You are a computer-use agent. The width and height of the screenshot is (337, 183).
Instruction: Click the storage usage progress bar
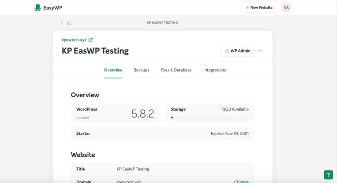210,118
